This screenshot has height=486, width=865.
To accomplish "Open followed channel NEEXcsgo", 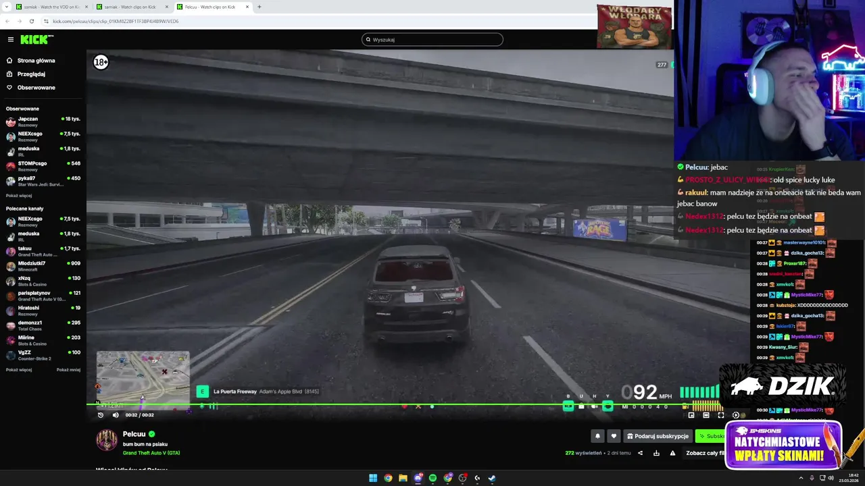I will (x=43, y=136).
